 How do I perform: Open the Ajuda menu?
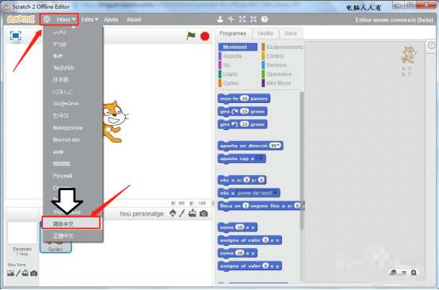[111, 20]
